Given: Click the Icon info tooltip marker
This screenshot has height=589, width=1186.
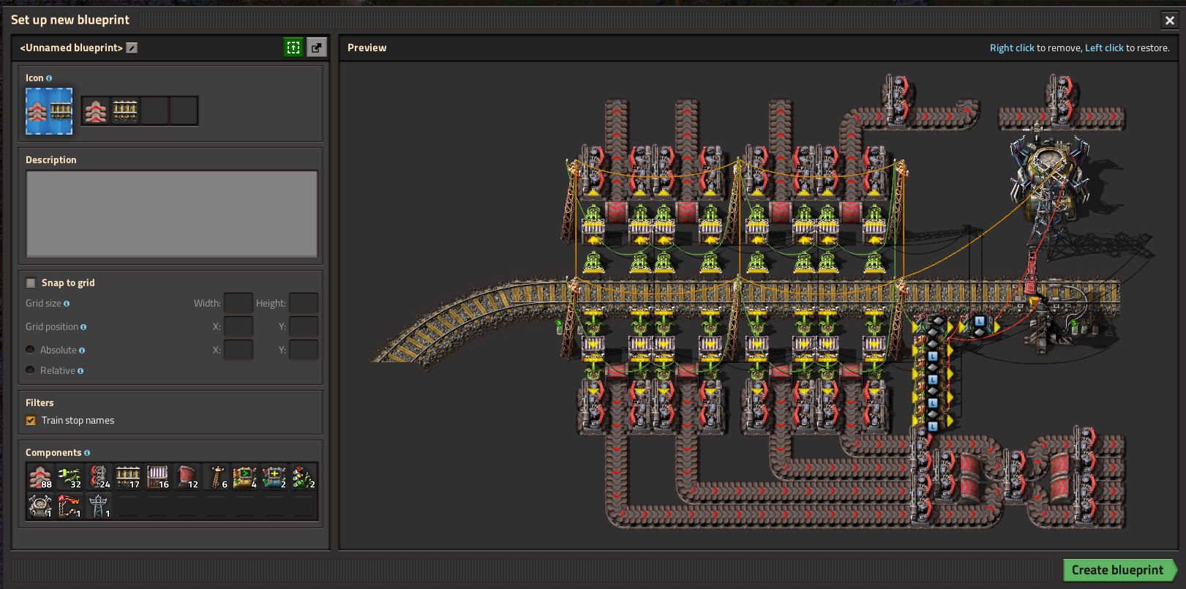Looking at the screenshot, I should [x=49, y=78].
